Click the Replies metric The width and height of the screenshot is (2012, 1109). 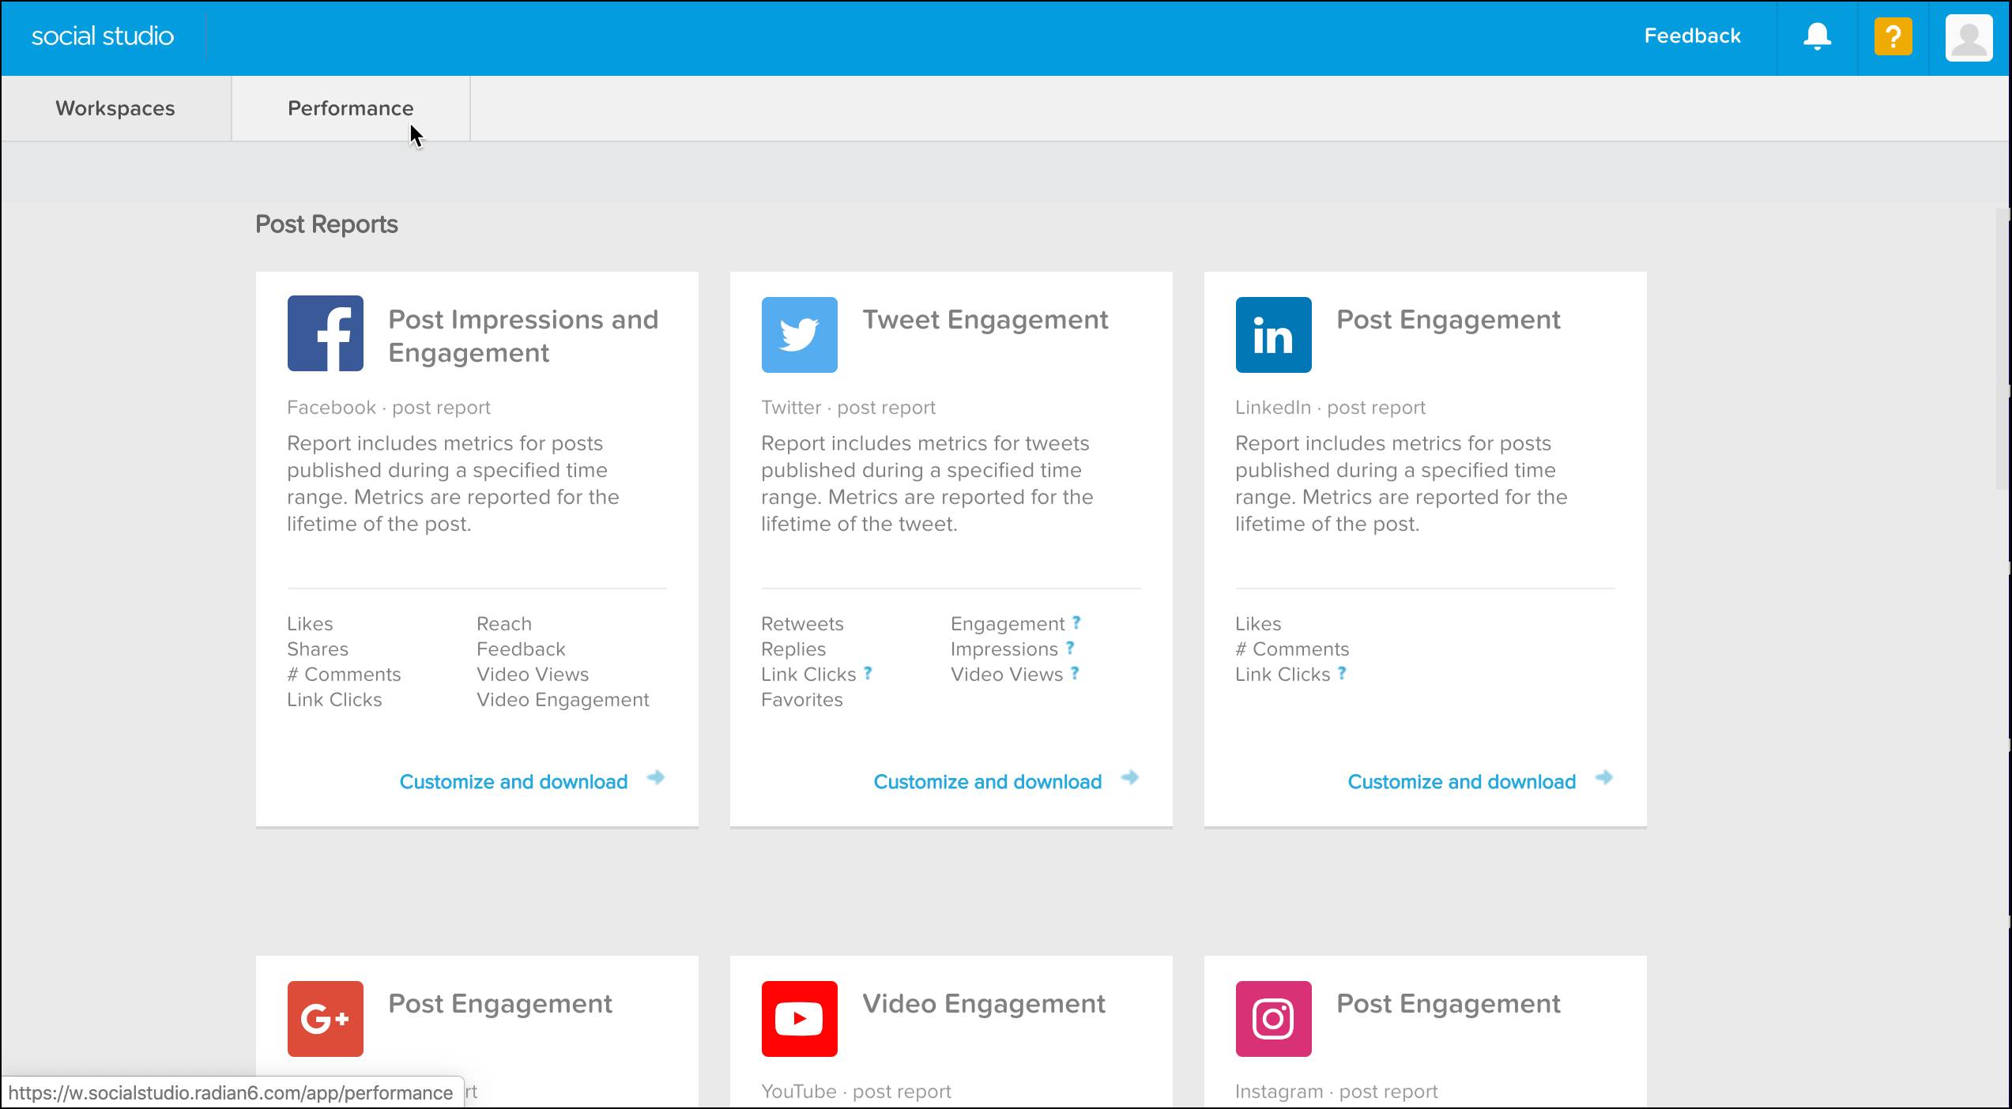793,649
